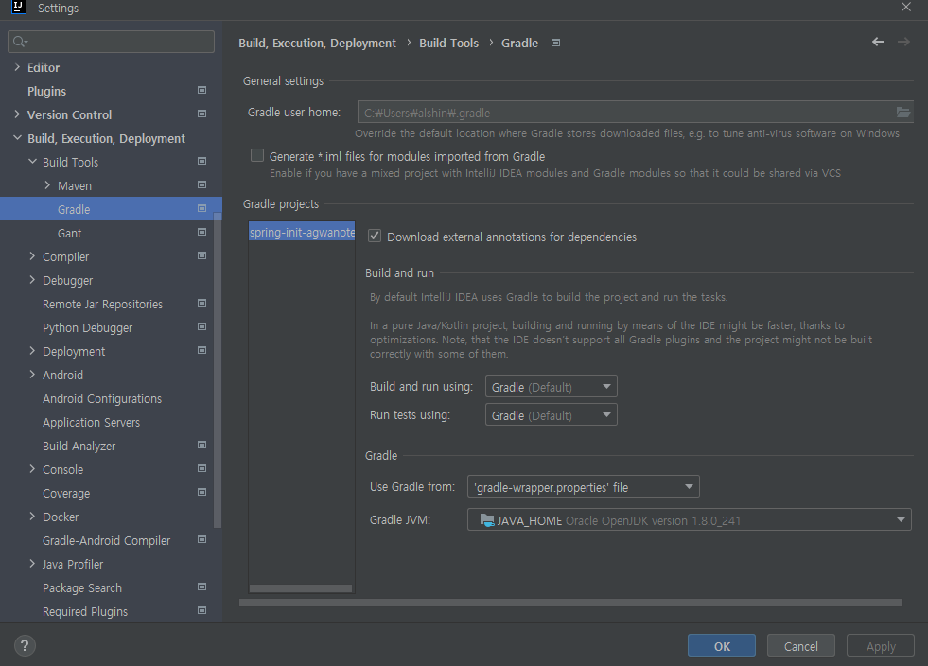The width and height of the screenshot is (928, 666).
Task: Browse for the Gradle user home folder
Action: [903, 113]
